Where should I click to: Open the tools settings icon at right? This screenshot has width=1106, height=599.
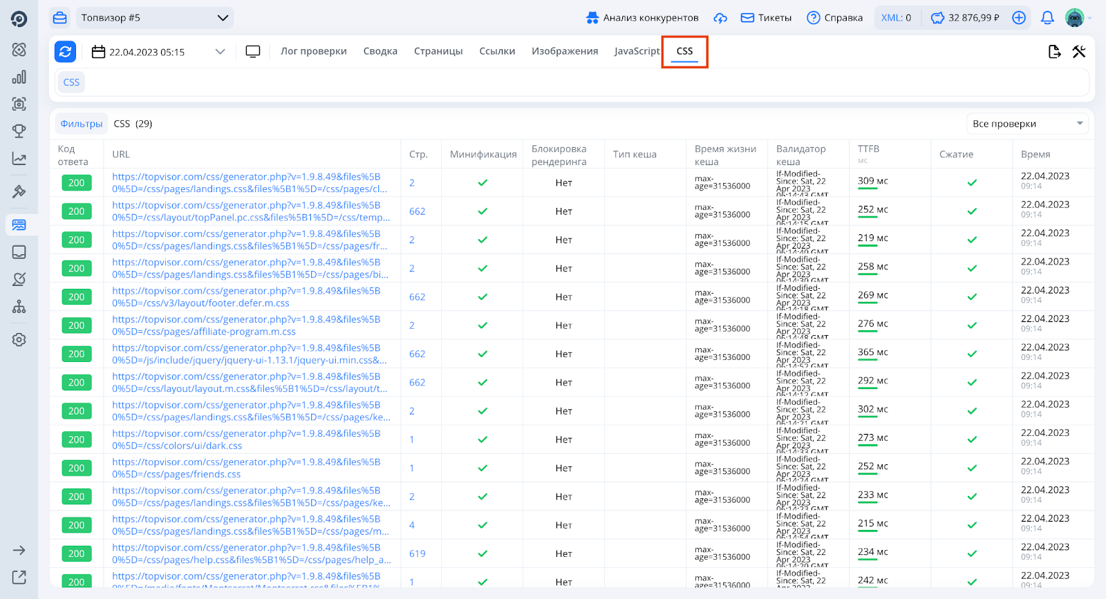pyautogui.click(x=1078, y=51)
